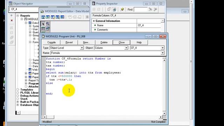Viewport: 224px width, 126px height.
Task: Click the Comments property row
Action: point(126,30)
